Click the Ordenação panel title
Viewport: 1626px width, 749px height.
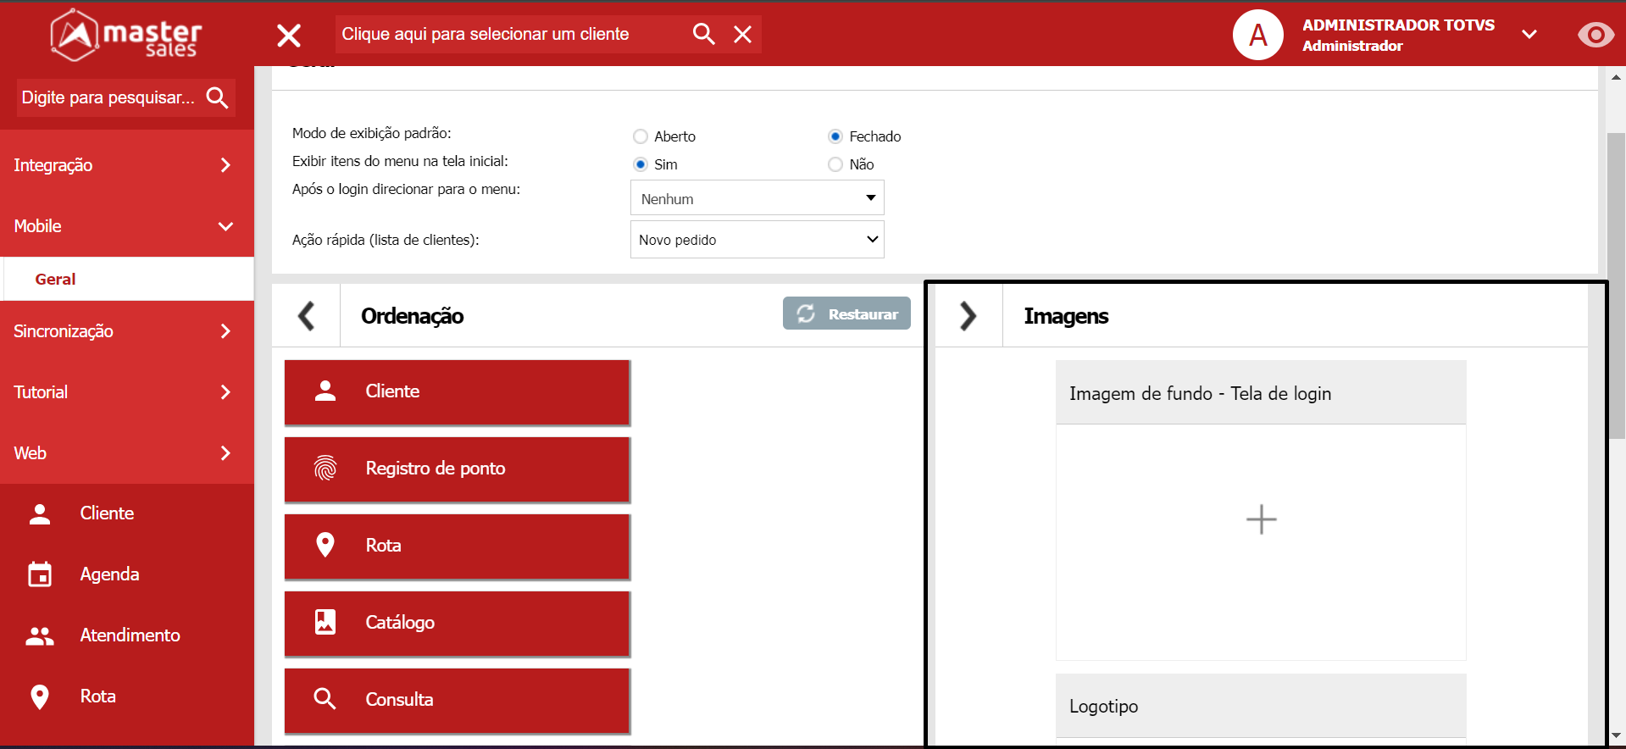412,316
